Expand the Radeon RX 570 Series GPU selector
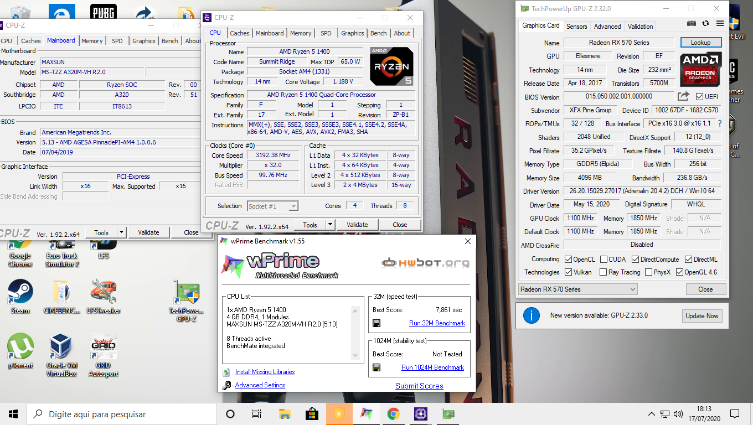This screenshot has width=753, height=425. click(x=577, y=289)
